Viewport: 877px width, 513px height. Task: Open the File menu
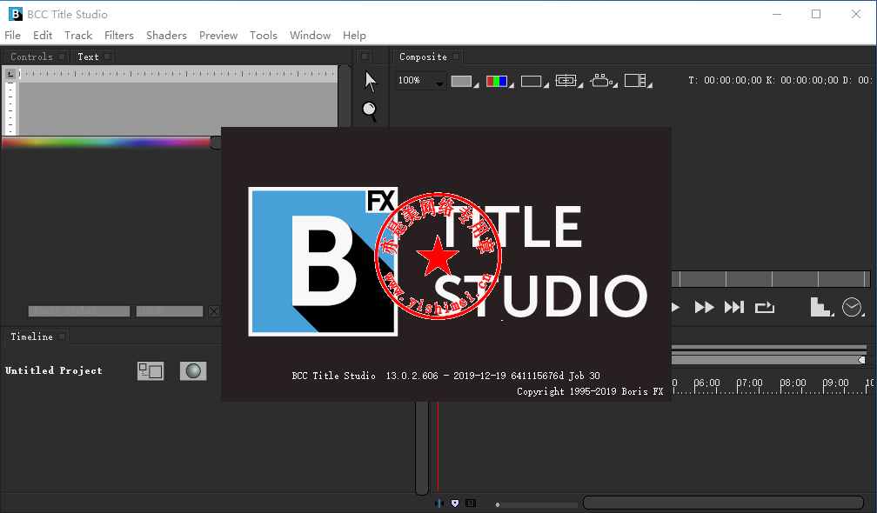(x=12, y=35)
